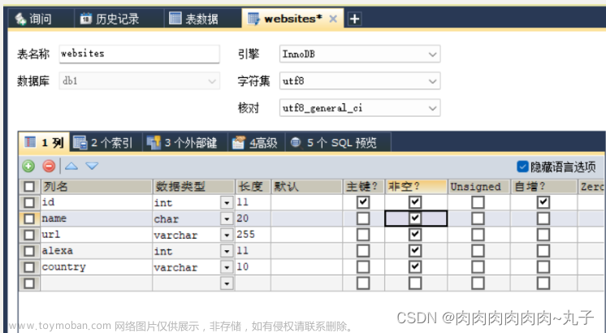The image size is (606, 333).
Task: Open the 3 个外部键 foreign keys tab
Action: click(x=184, y=143)
